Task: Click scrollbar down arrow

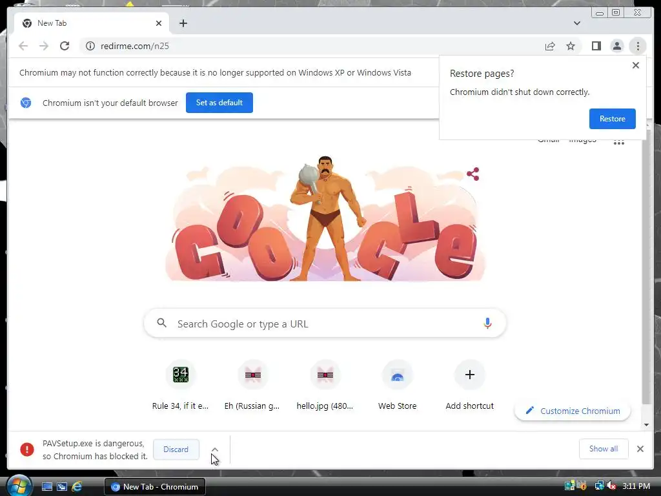Action: tap(646, 425)
